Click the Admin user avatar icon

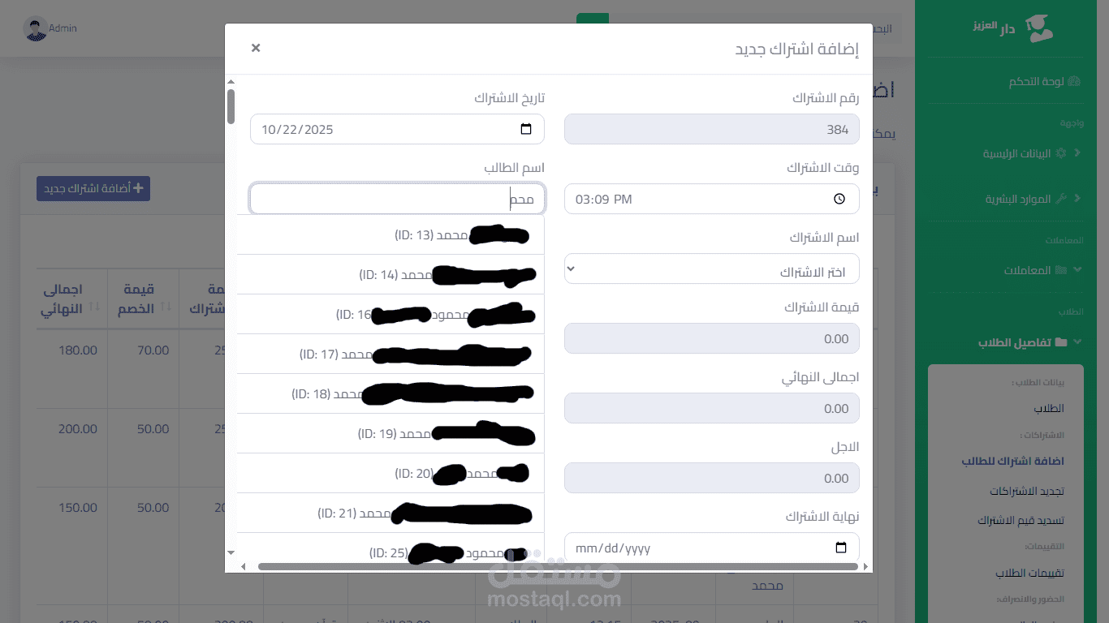pyautogui.click(x=36, y=29)
